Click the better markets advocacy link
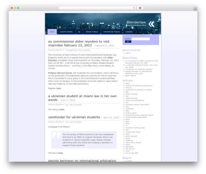Image resolution: width=206 pixels, height=174 pixels. [x=131, y=94]
